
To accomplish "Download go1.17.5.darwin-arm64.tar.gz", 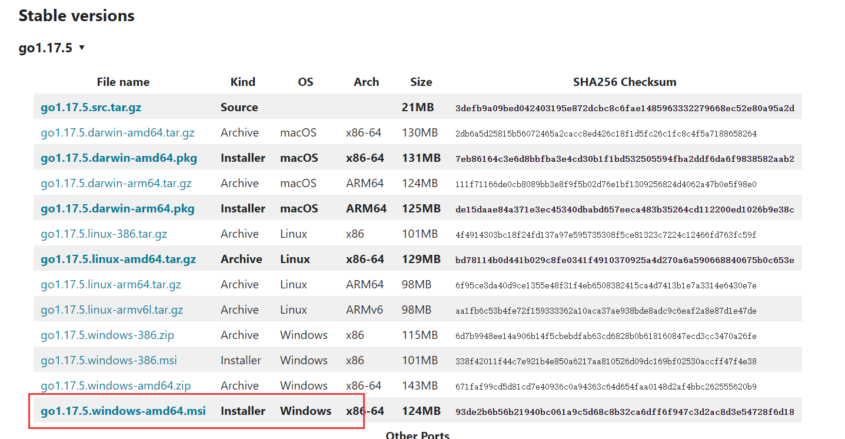I will point(116,184).
